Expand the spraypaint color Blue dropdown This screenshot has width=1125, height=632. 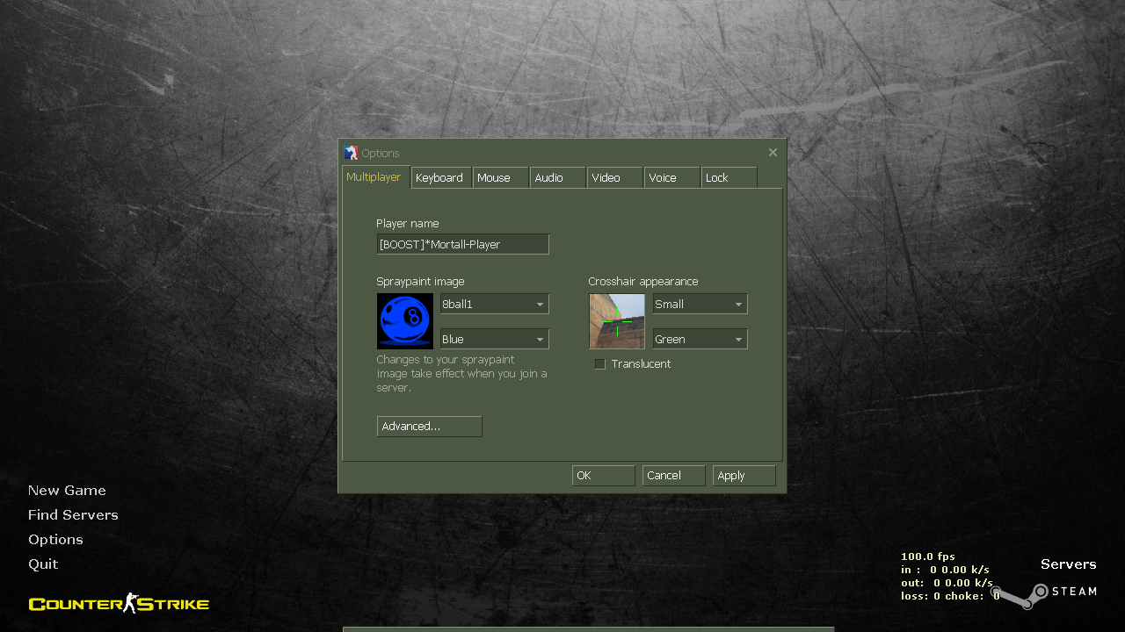point(494,340)
